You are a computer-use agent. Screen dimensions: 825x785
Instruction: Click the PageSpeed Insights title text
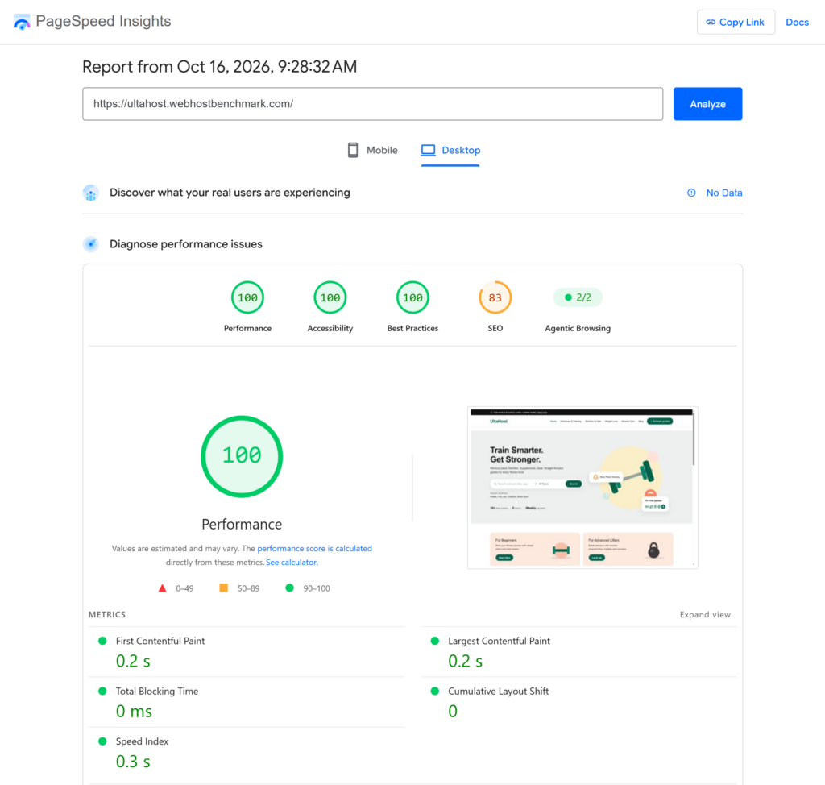pyautogui.click(x=103, y=21)
